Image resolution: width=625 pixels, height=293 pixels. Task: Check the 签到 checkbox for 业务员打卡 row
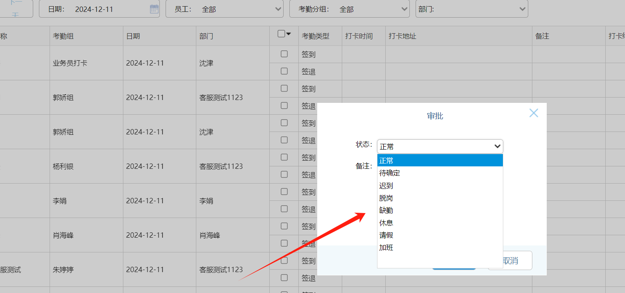click(284, 54)
